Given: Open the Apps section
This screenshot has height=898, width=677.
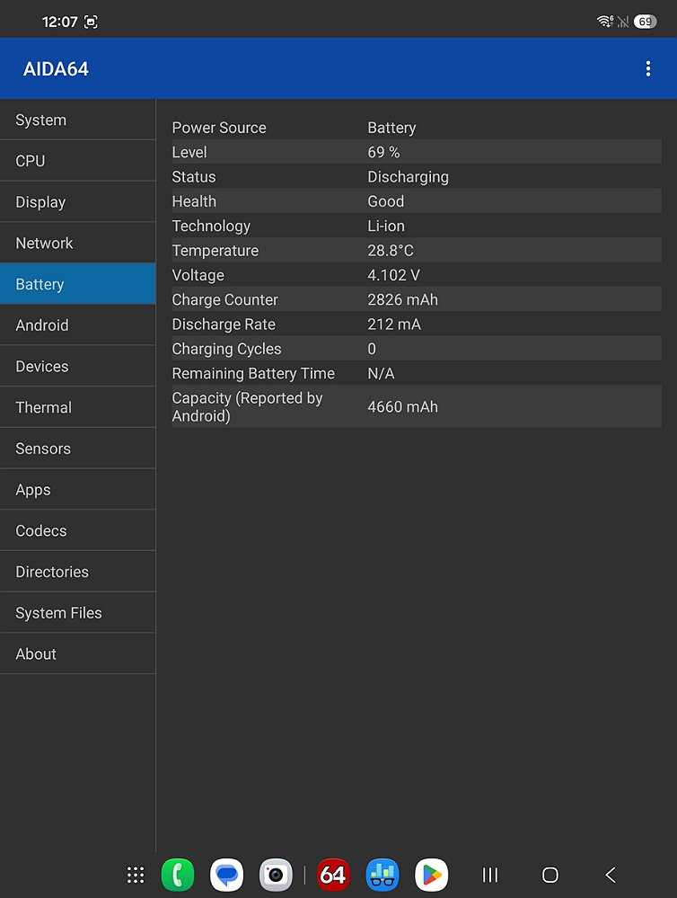Looking at the screenshot, I should (x=78, y=490).
